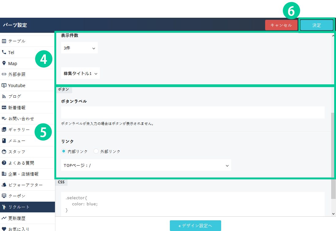Click the coupon icon in sidebar

click(x=4, y=196)
